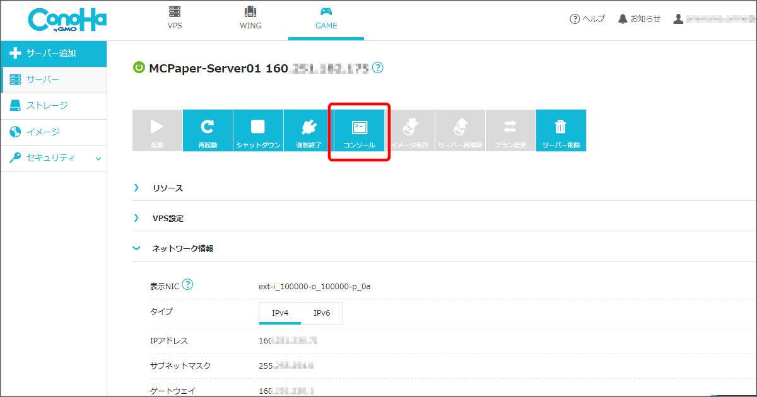Click the green server power status icon
757x397 pixels.
point(139,68)
